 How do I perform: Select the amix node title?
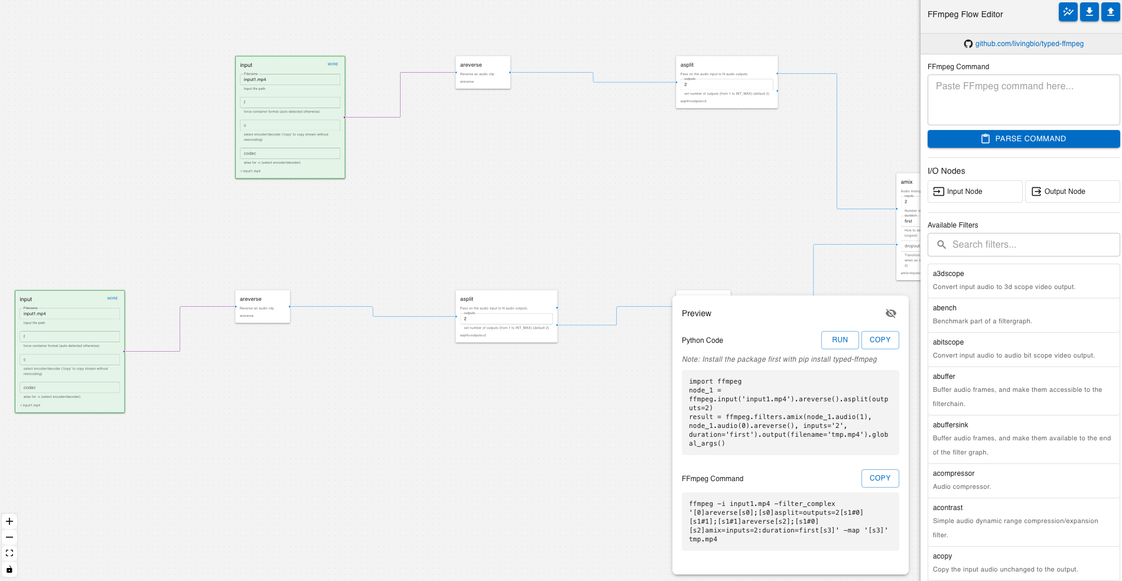(907, 182)
